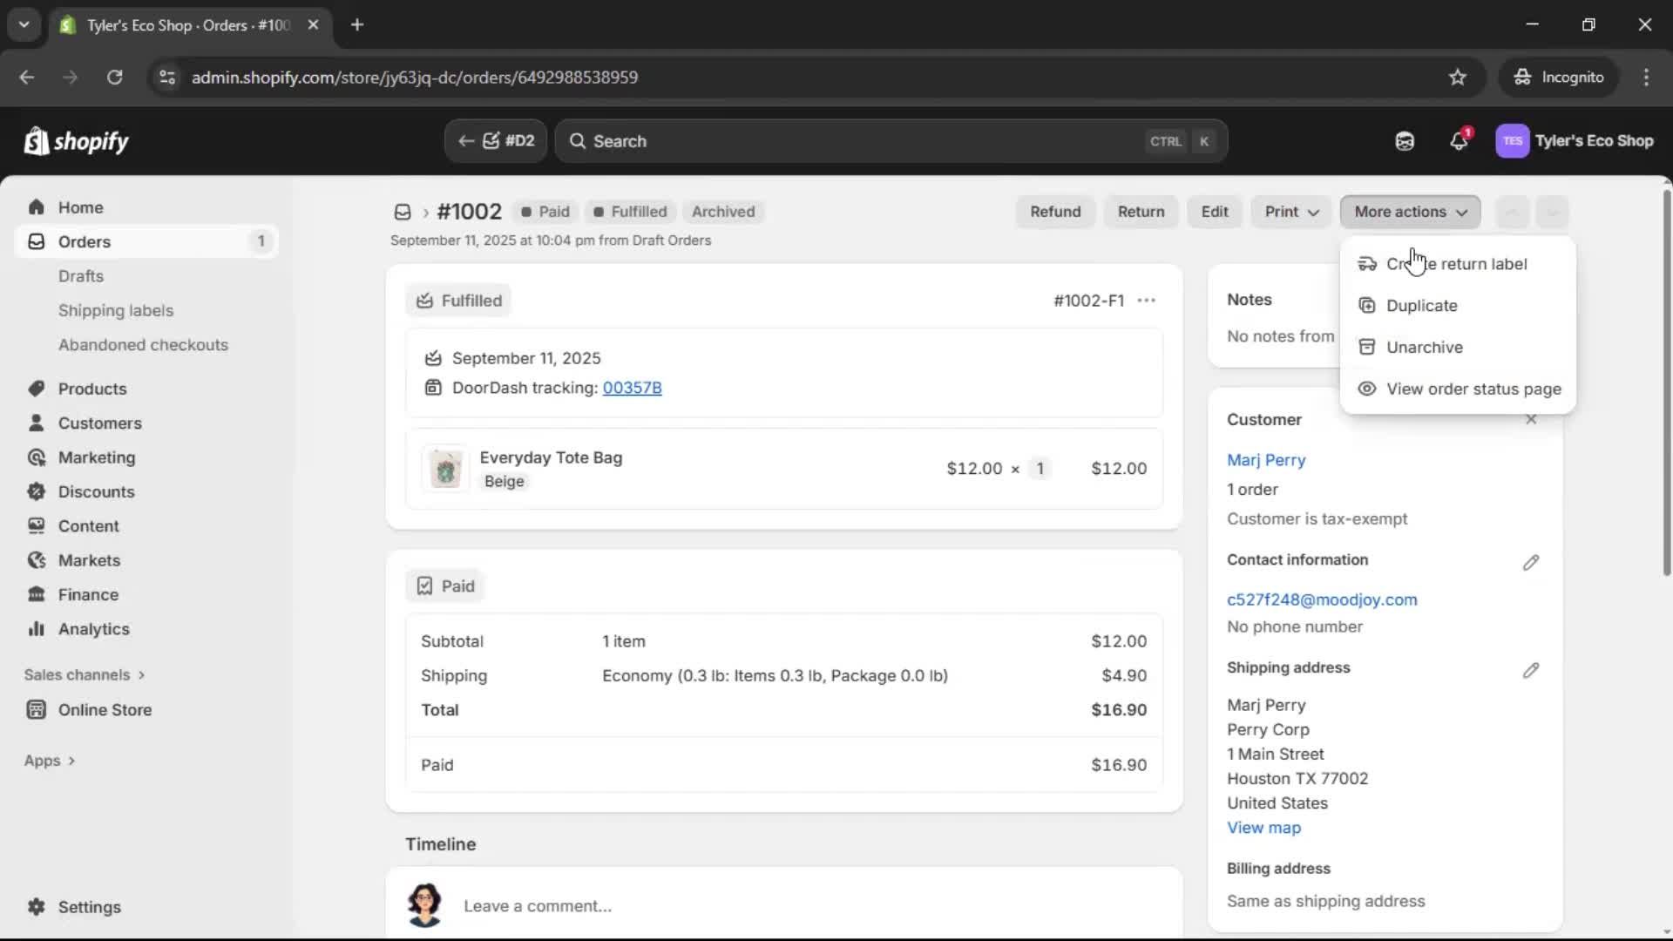
Task: Click the Refund button
Action: click(1054, 212)
